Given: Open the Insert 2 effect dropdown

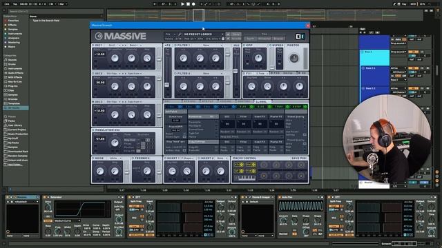Looking at the screenshot, I should click(x=222, y=158).
